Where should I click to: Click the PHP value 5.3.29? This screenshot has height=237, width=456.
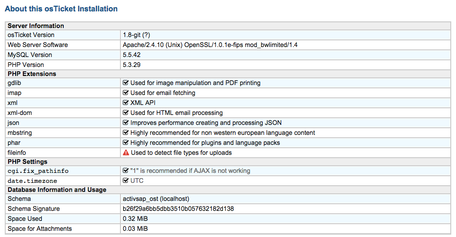[x=131, y=65]
